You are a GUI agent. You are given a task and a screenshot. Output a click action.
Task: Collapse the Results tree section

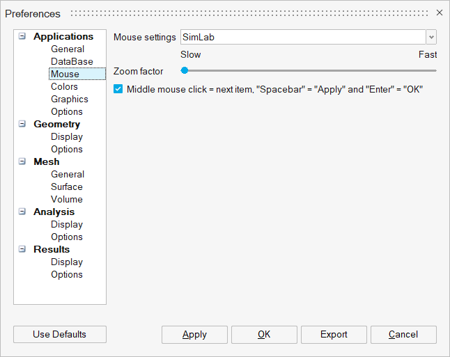22,250
